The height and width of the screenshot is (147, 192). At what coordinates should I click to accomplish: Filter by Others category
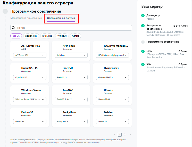coord(76,36)
